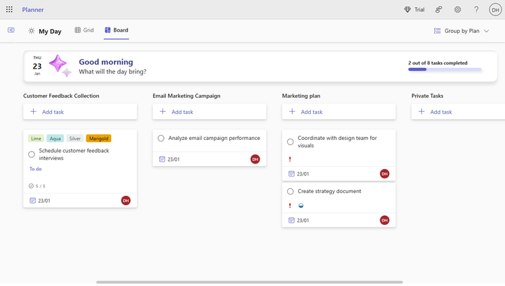Select the Board view tab
The height and width of the screenshot is (286, 505).
click(x=116, y=30)
